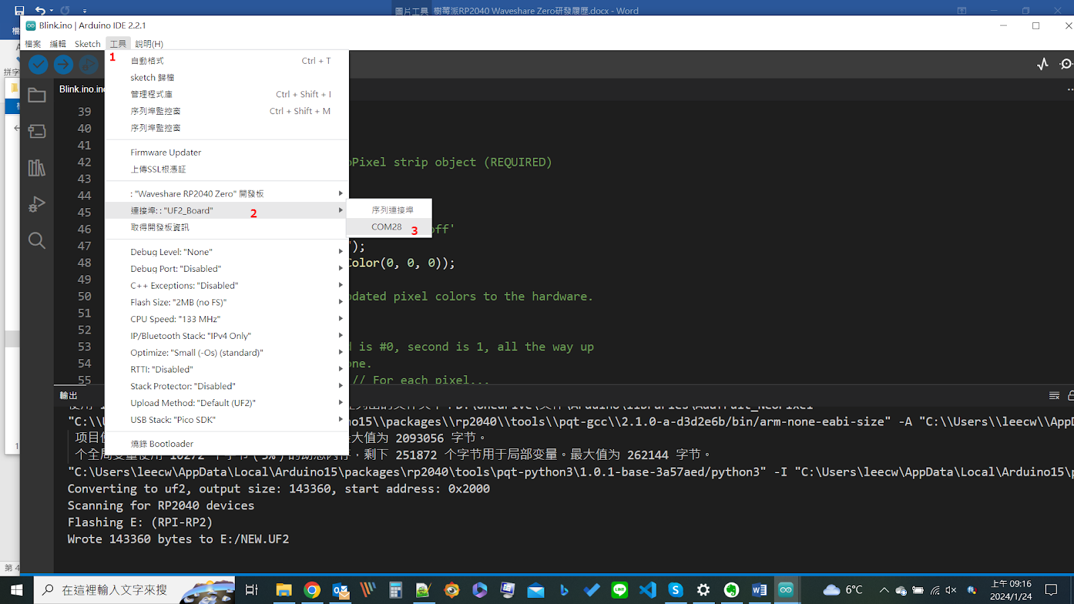This screenshot has height=604, width=1074.
Task: Switch to Word from taskbar
Action: [759, 590]
